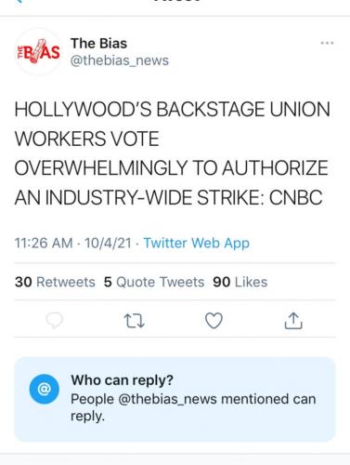View the 5 Quote Tweets list
The image size is (350, 465).
pos(154,282)
